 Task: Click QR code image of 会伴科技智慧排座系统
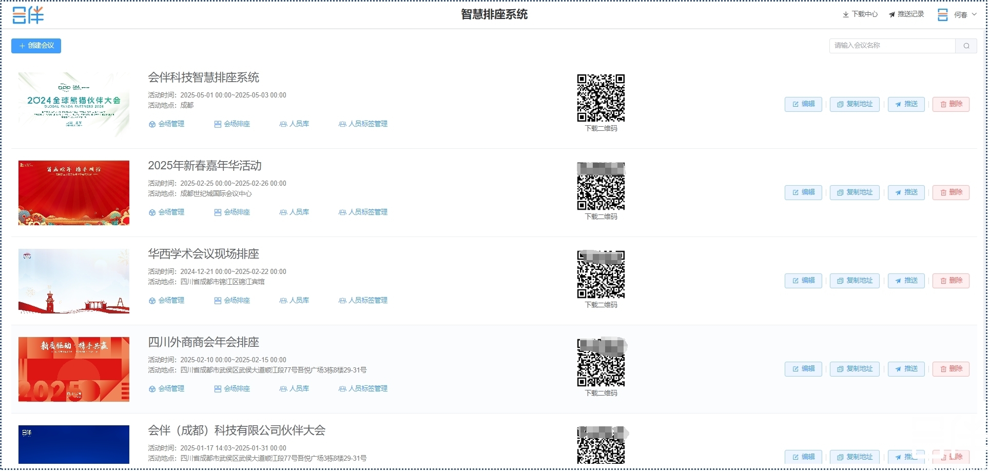pos(601,98)
